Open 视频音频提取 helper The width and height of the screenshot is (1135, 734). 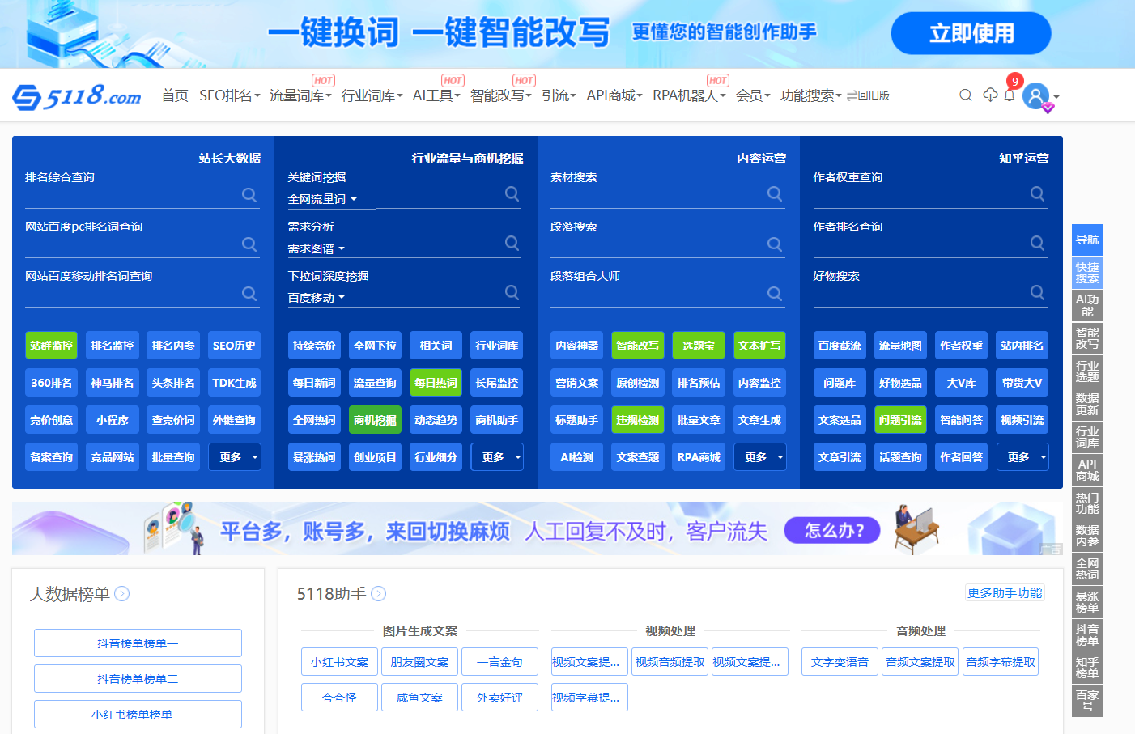(670, 661)
